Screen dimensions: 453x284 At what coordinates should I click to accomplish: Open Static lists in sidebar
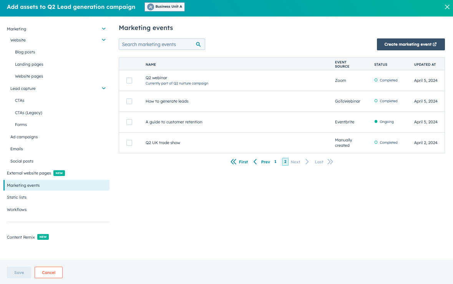pyautogui.click(x=17, y=197)
